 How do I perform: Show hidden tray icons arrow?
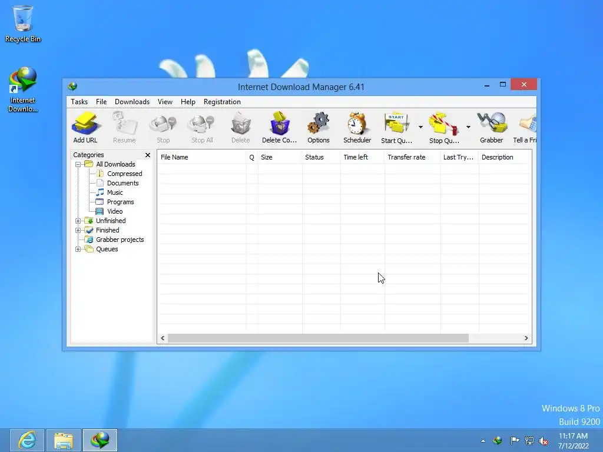(483, 441)
